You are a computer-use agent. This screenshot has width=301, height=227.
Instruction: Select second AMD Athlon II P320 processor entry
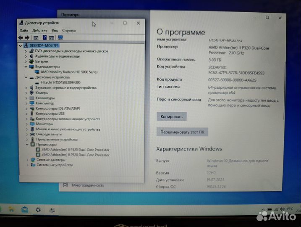tap(76, 155)
